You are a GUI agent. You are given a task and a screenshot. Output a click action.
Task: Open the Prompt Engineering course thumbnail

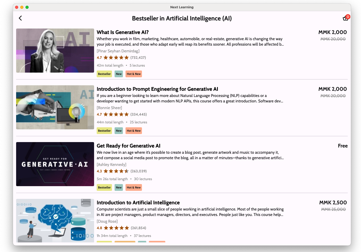pyautogui.click(x=55, y=107)
